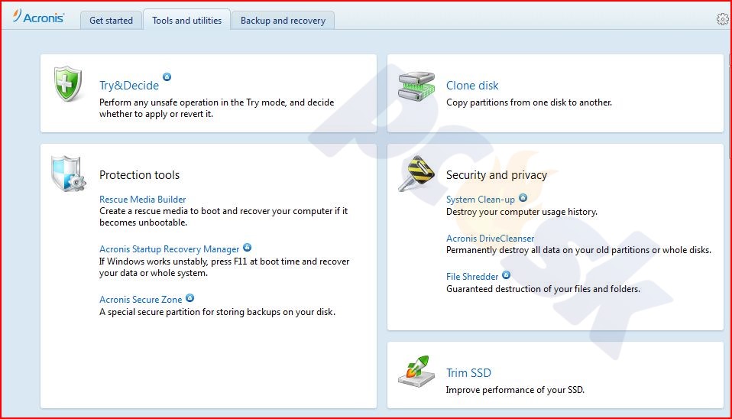The image size is (732, 419).
Task: Click the Acronis logo
Action: 38,17
